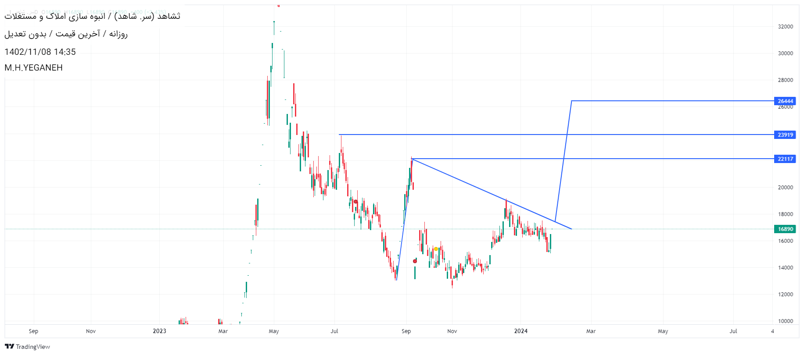Viewport: 804px width, 355px height.
Task: Select the blue 23919 price label
Action: coord(785,135)
